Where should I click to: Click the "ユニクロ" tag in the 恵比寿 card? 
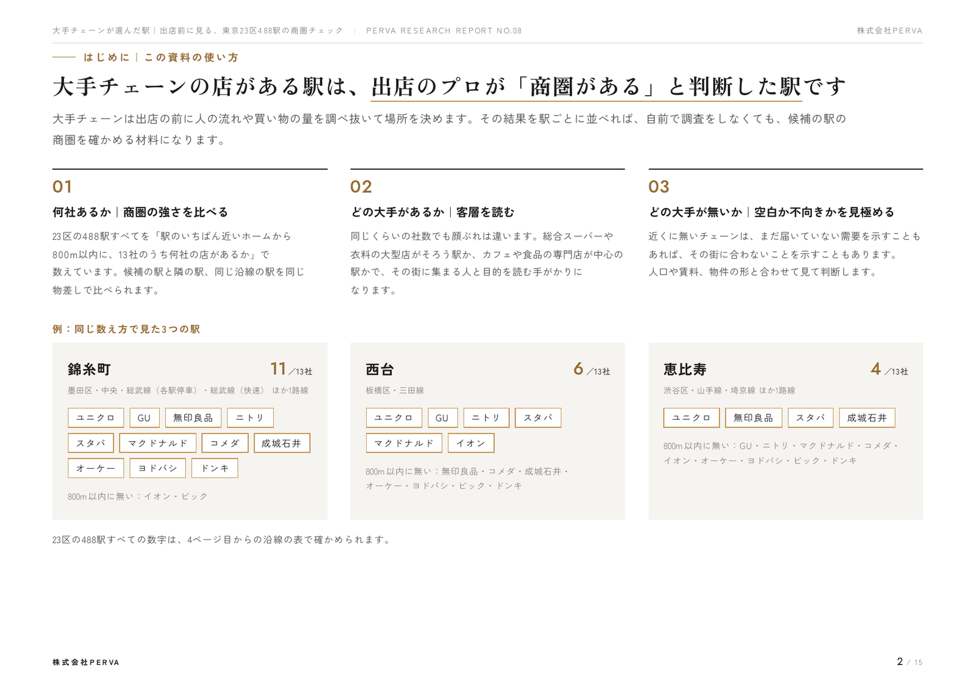692,418
